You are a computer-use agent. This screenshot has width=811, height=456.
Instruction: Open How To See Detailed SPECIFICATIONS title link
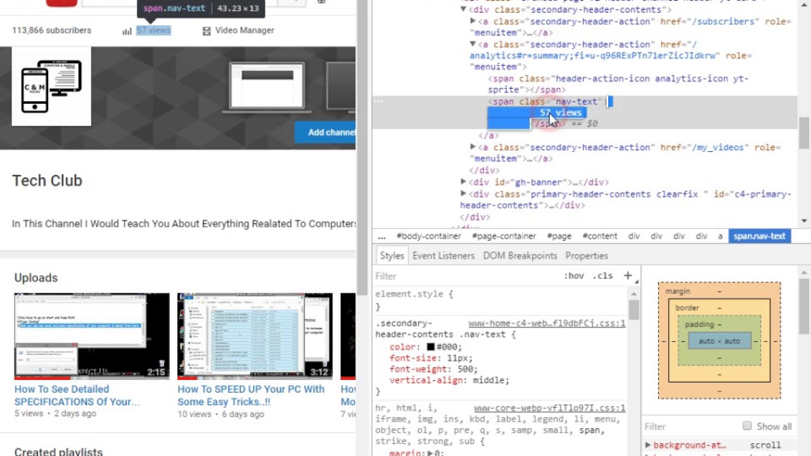coord(77,395)
